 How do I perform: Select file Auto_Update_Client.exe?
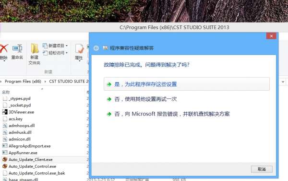click(31, 160)
